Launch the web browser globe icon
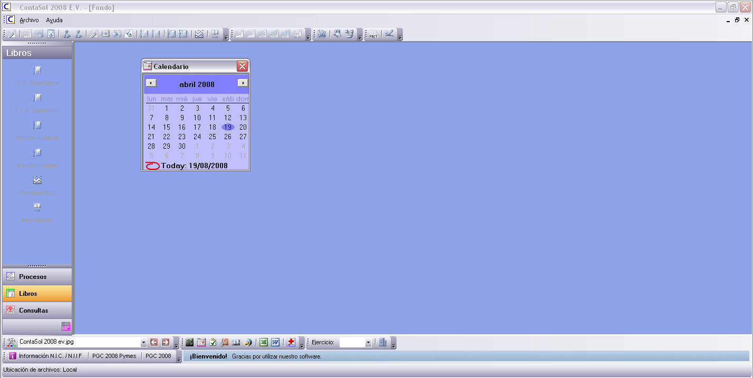This screenshot has width=753, height=378. 248,343
